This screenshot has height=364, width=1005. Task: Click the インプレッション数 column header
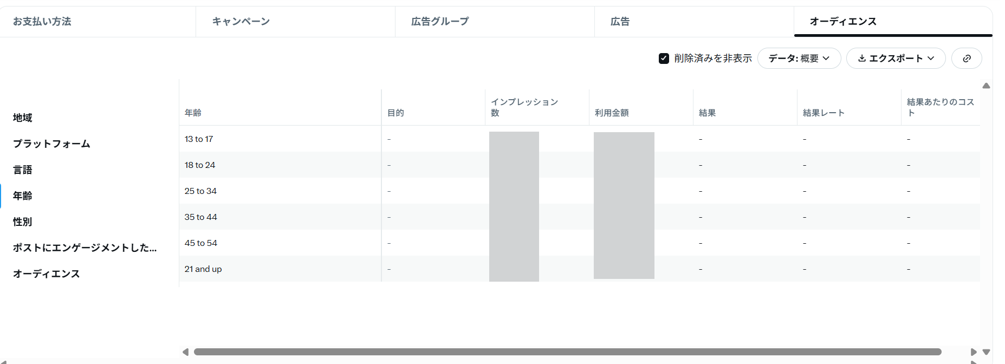pyautogui.click(x=524, y=107)
